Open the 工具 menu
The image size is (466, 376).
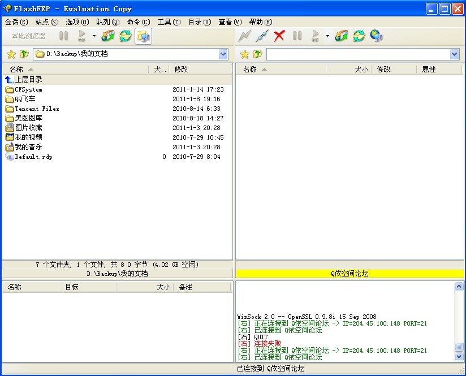click(169, 22)
